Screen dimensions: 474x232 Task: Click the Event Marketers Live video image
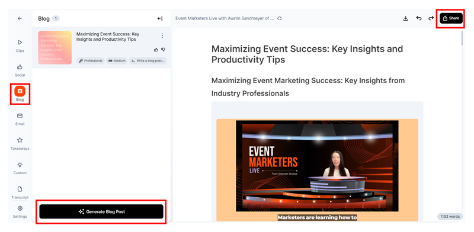(317, 166)
